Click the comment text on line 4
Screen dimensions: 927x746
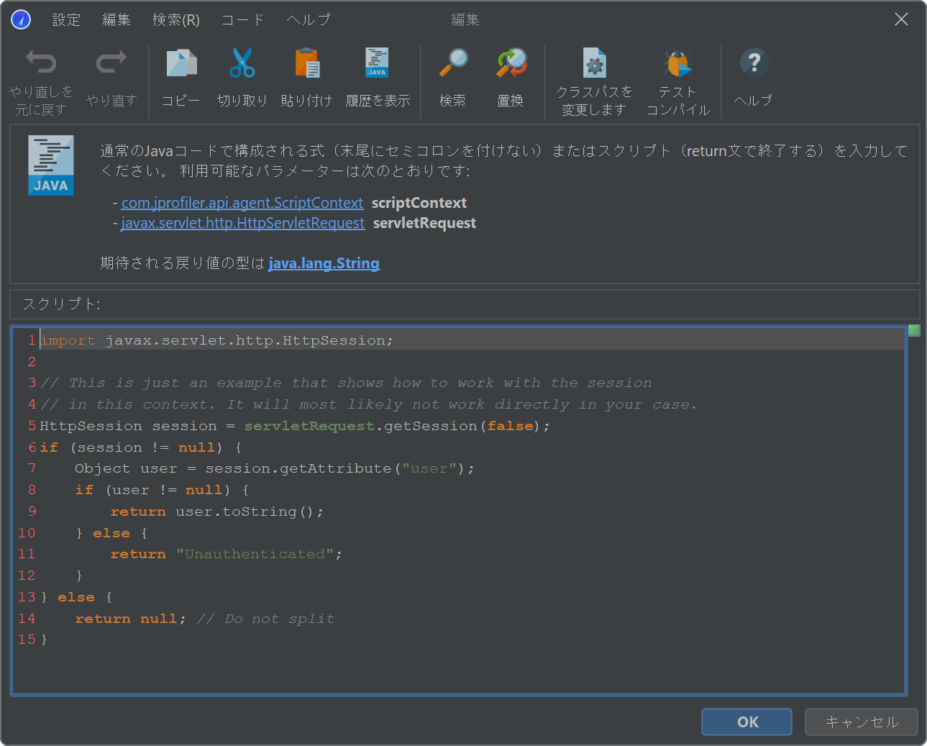point(368,404)
